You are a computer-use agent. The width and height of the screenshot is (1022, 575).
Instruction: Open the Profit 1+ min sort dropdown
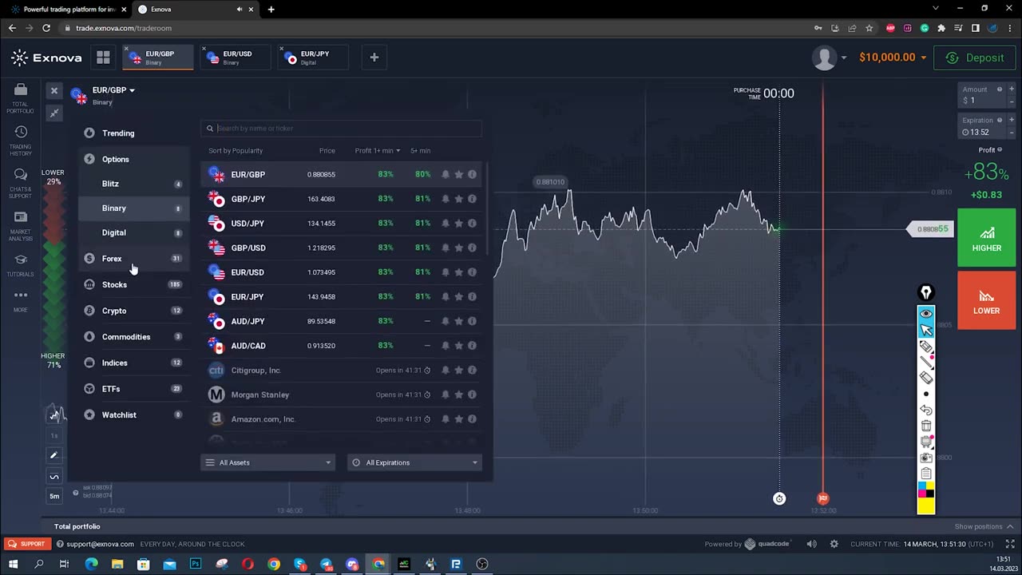coord(377,150)
